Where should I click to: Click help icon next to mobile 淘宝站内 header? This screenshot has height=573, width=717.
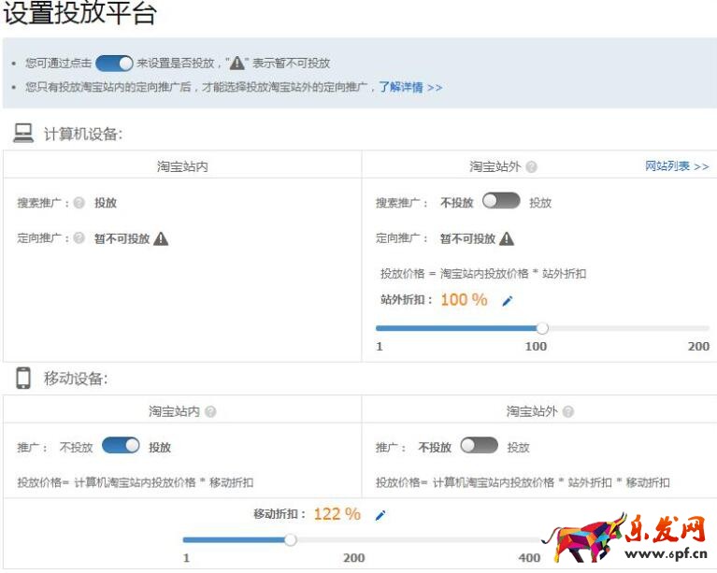tap(210, 411)
